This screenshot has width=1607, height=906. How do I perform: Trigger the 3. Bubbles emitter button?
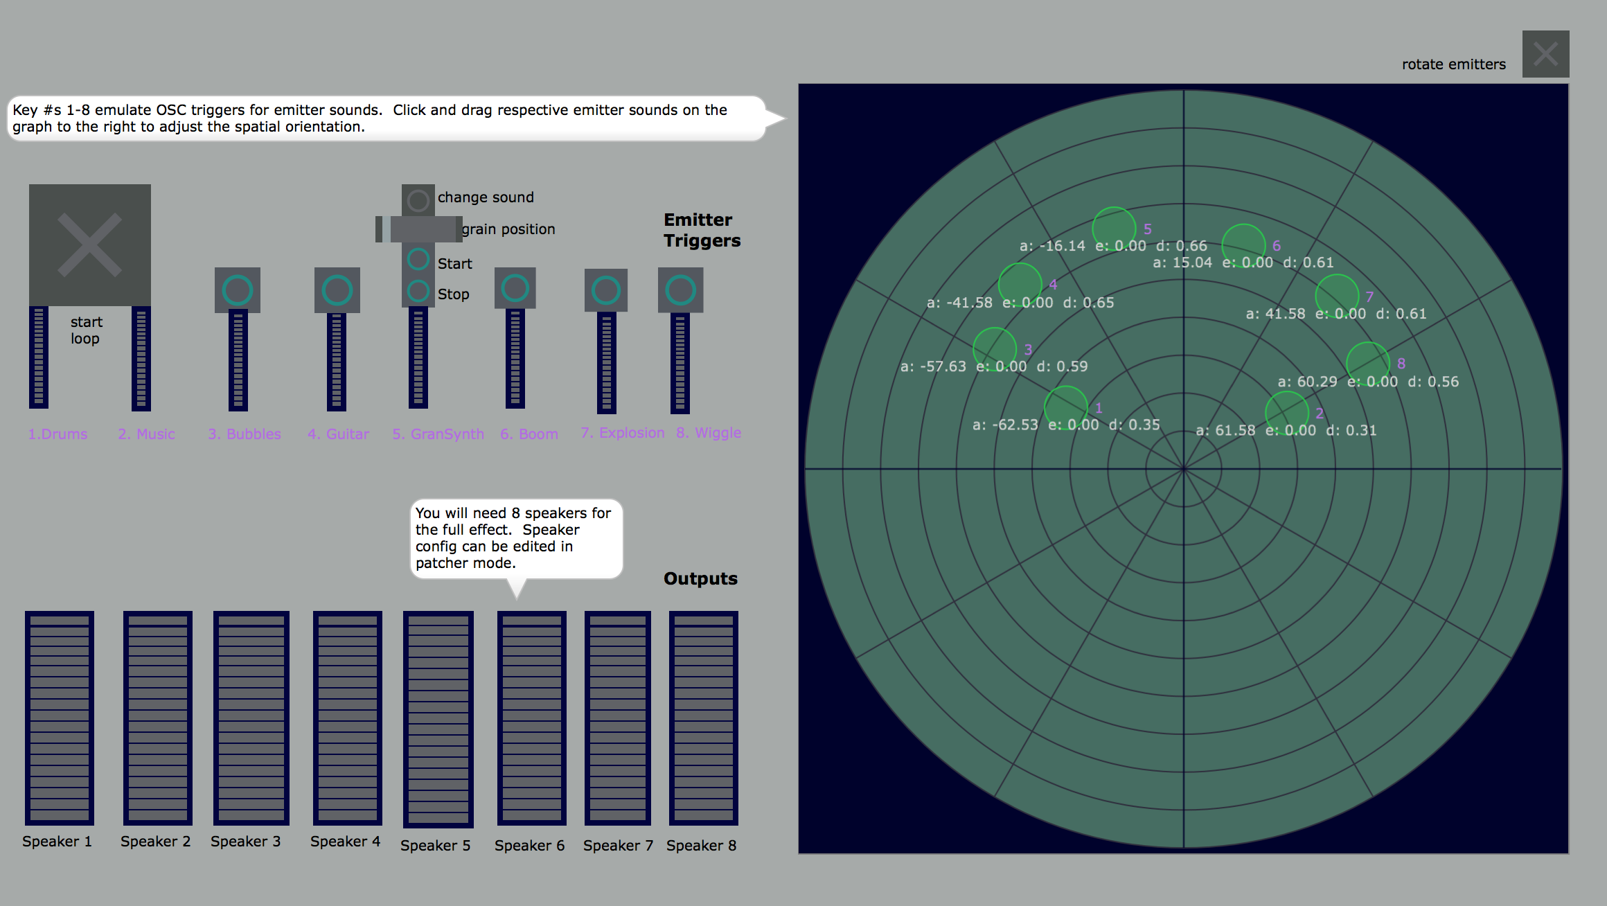[x=238, y=290]
